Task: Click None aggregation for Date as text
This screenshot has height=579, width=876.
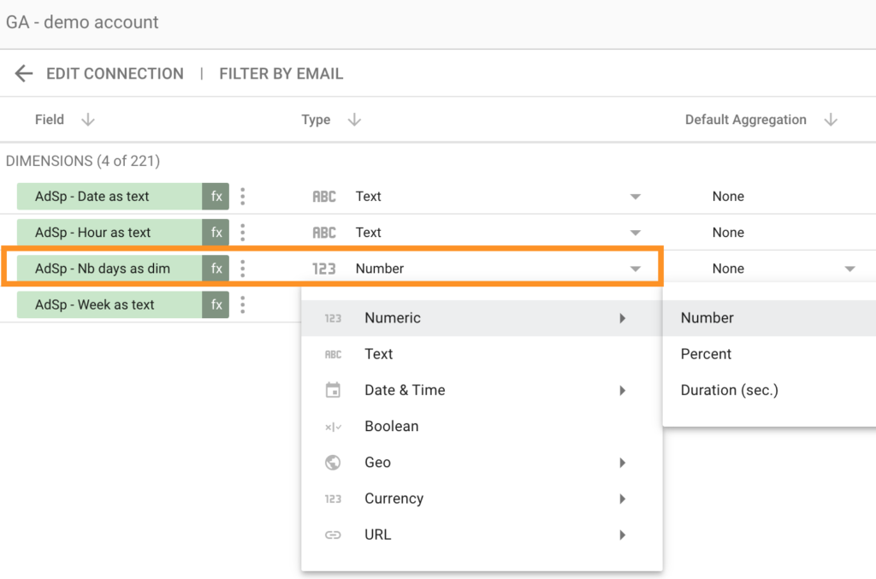Action: click(728, 197)
